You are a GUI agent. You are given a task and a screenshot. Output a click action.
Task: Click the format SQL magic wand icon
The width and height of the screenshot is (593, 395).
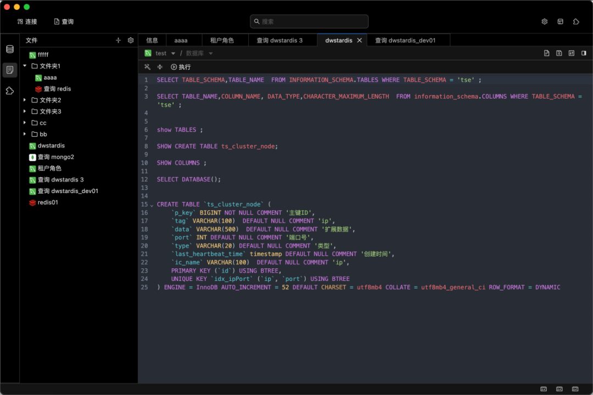pyautogui.click(x=147, y=67)
